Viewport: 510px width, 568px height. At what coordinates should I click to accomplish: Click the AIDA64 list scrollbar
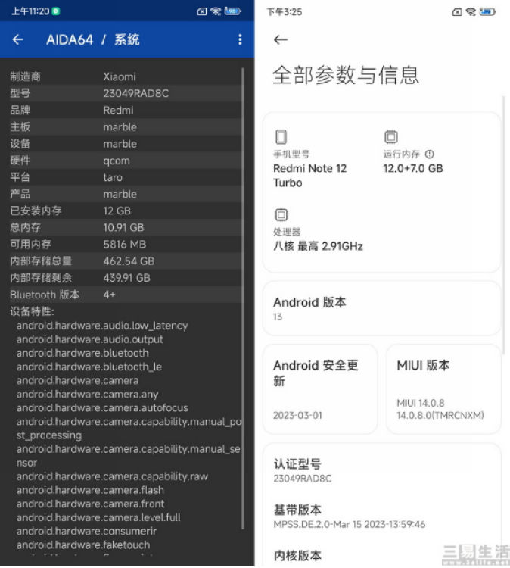pos(242,299)
